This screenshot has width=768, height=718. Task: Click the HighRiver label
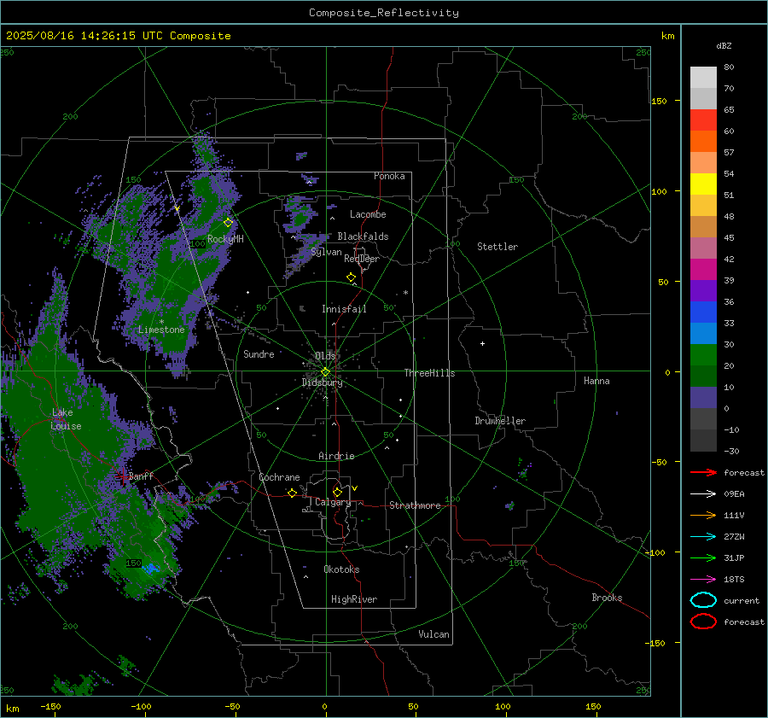tap(354, 599)
